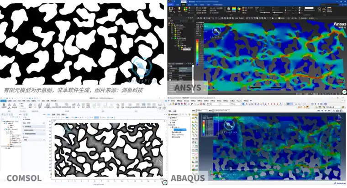
Task: Click the chart icon in ANSYS ribbon
Action: 324,9
